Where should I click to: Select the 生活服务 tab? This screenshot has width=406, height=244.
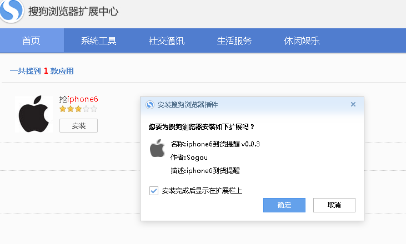(234, 41)
